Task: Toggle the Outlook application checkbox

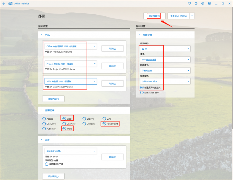Action: (x=84, y=124)
